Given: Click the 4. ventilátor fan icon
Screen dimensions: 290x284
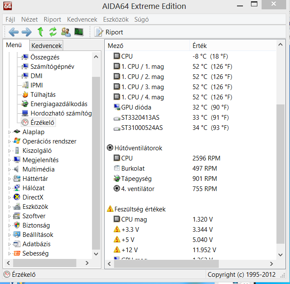Looking at the screenshot, I should pos(117,188).
